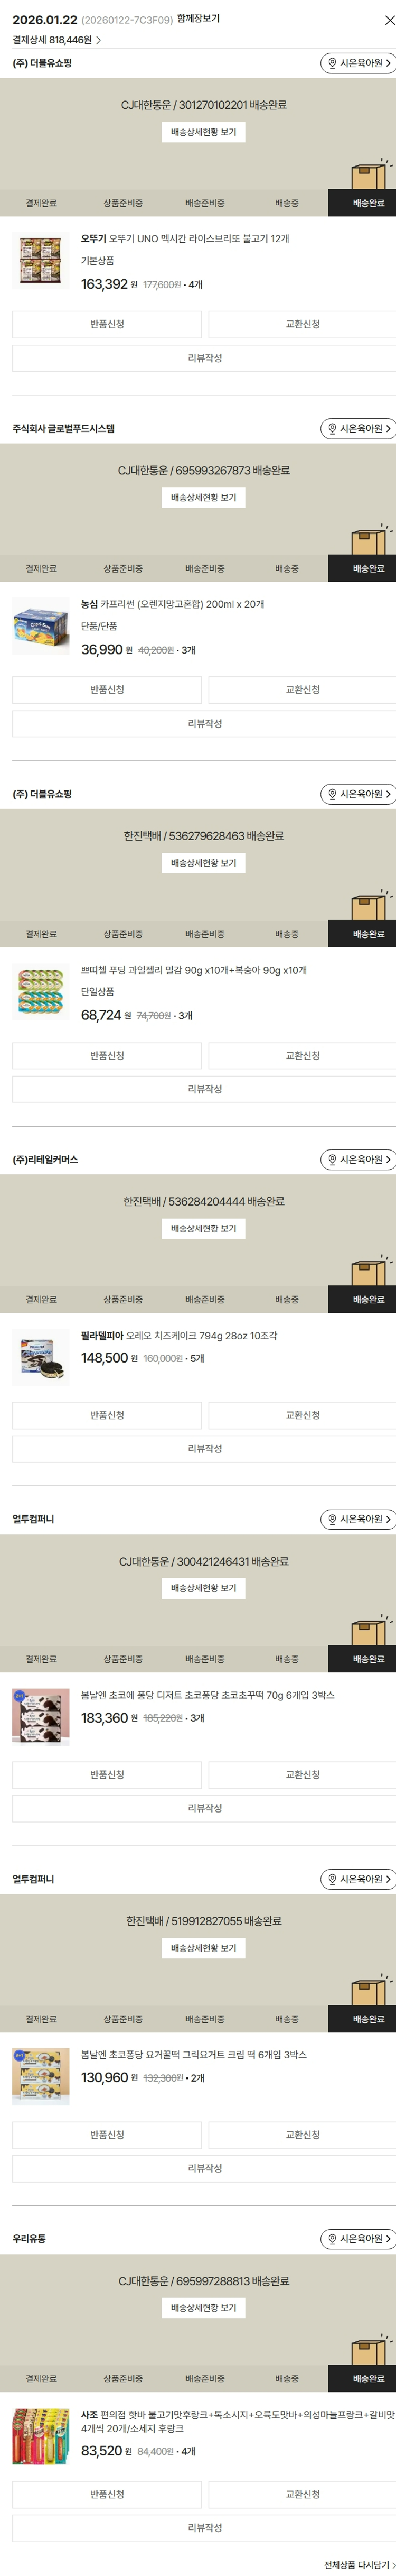Screen dimensions: 396x2576
Task: Open 시온육아원 location chip for 리테일커머스 order
Action: (x=358, y=1160)
